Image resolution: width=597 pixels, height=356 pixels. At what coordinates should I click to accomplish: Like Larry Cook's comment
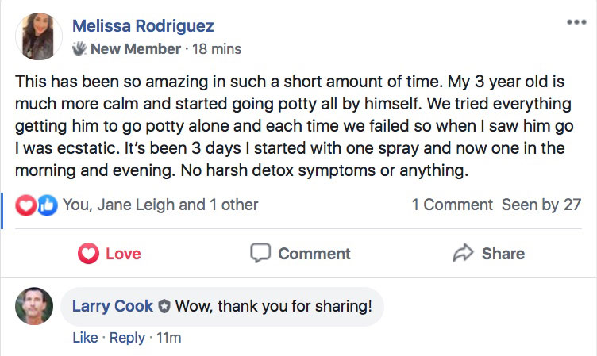pos(84,338)
